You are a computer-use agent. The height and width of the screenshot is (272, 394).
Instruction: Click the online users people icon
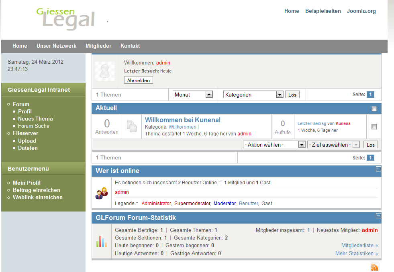(x=101, y=193)
